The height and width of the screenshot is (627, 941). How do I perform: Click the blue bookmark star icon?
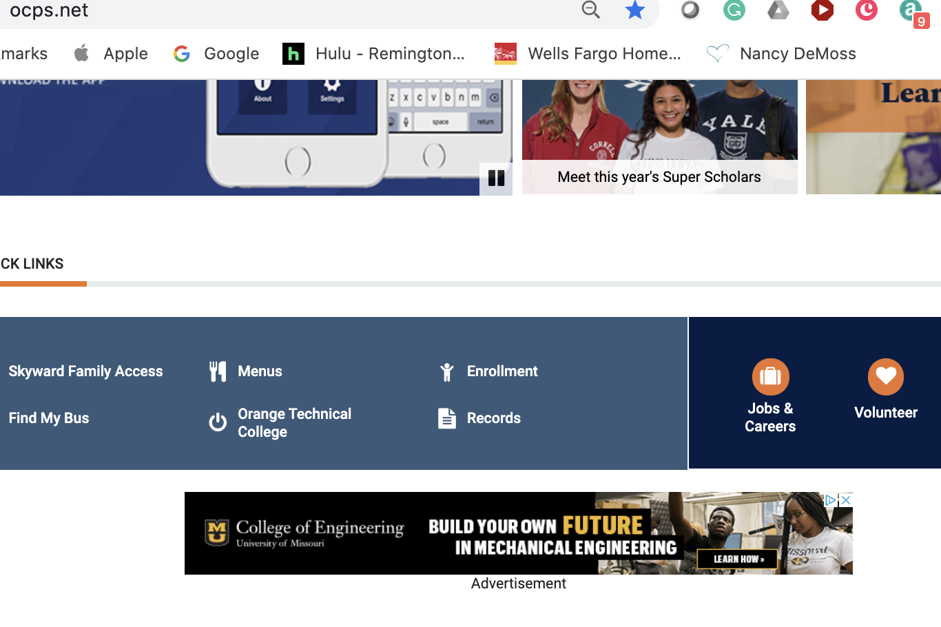[x=634, y=10]
